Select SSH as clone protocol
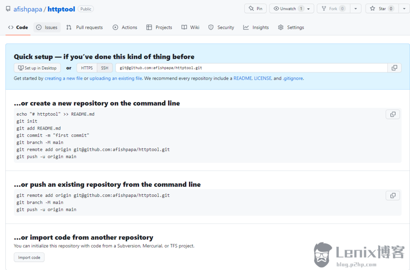This screenshot has height=270, width=410. [105, 68]
